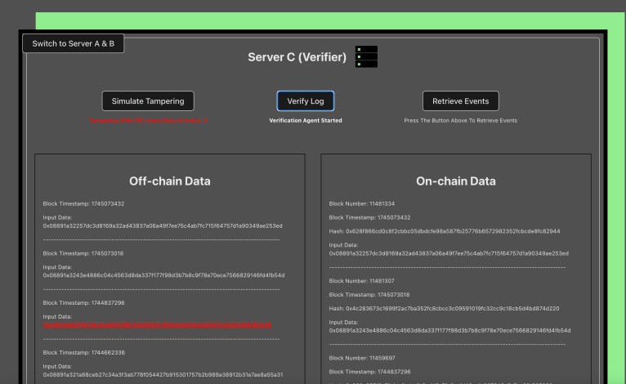Select the On-chain Data panel title
This screenshot has height=384, width=626.
point(456,181)
